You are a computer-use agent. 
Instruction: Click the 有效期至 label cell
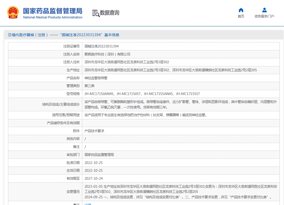45,178
